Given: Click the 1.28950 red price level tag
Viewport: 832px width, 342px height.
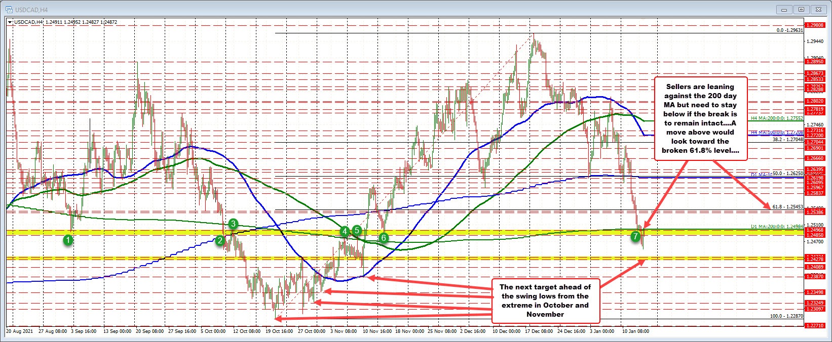Looking at the screenshot, I should click(816, 62).
